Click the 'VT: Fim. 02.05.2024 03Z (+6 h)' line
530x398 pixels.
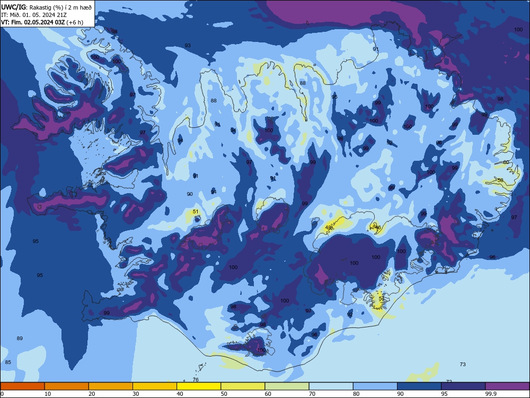(x=42, y=22)
